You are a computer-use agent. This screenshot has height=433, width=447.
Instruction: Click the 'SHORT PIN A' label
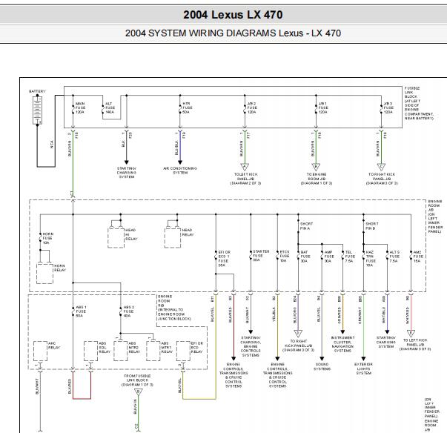coord(306,226)
